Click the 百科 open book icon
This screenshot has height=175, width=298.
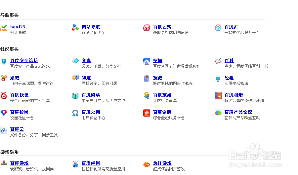tap(218, 61)
